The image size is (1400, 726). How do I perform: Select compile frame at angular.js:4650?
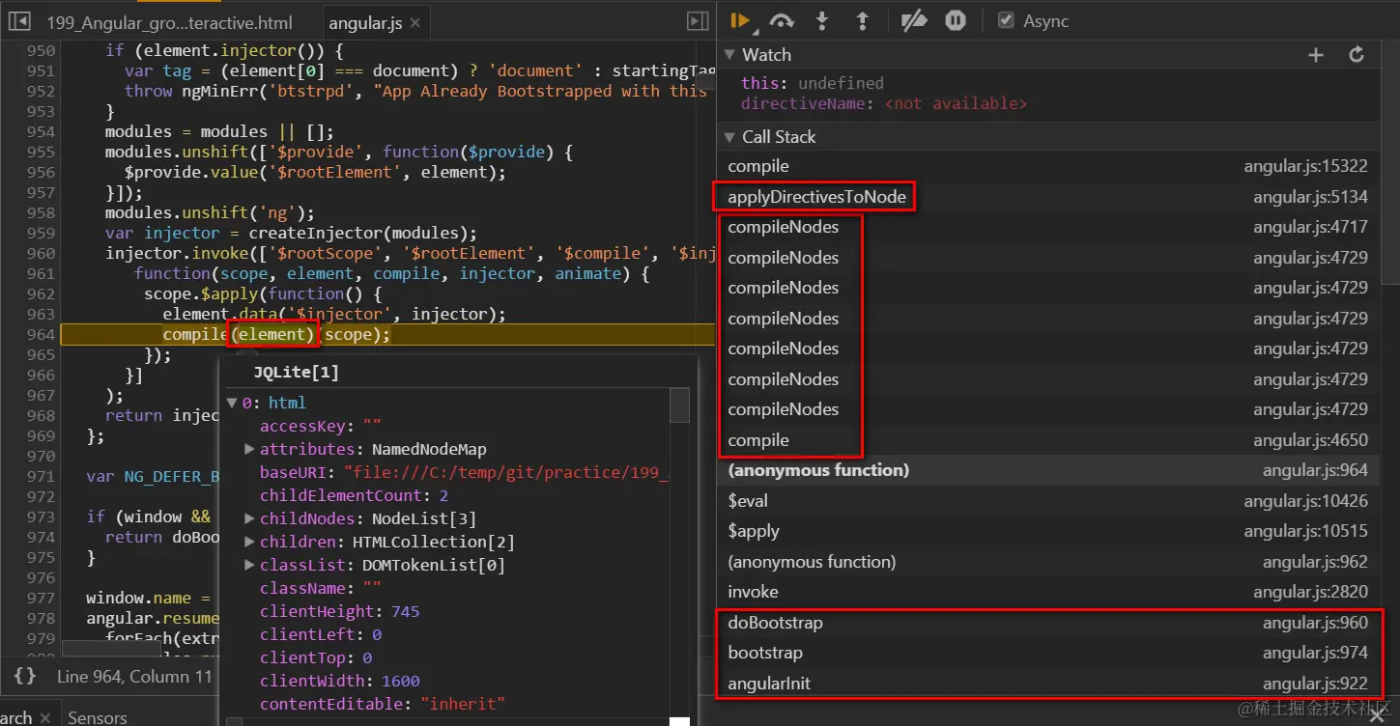click(x=1048, y=440)
